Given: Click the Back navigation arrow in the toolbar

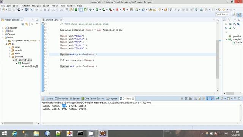Looking at the screenshot, I should 224,10.
